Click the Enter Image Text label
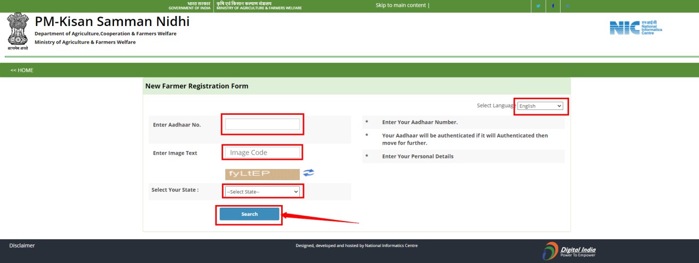The image size is (699, 263). tap(175, 153)
